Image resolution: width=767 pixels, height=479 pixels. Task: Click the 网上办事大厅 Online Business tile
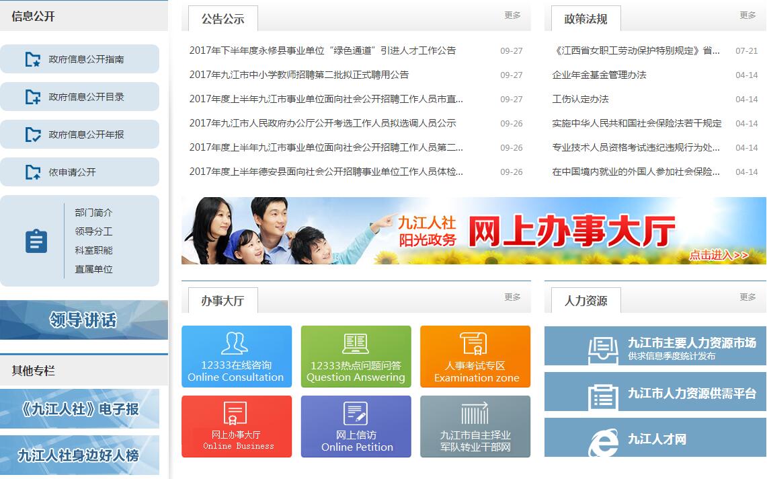pyautogui.click(x=237, y=427)
